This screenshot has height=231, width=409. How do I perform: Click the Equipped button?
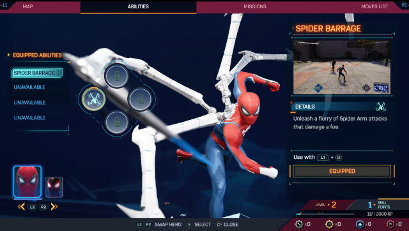(342, 171)
